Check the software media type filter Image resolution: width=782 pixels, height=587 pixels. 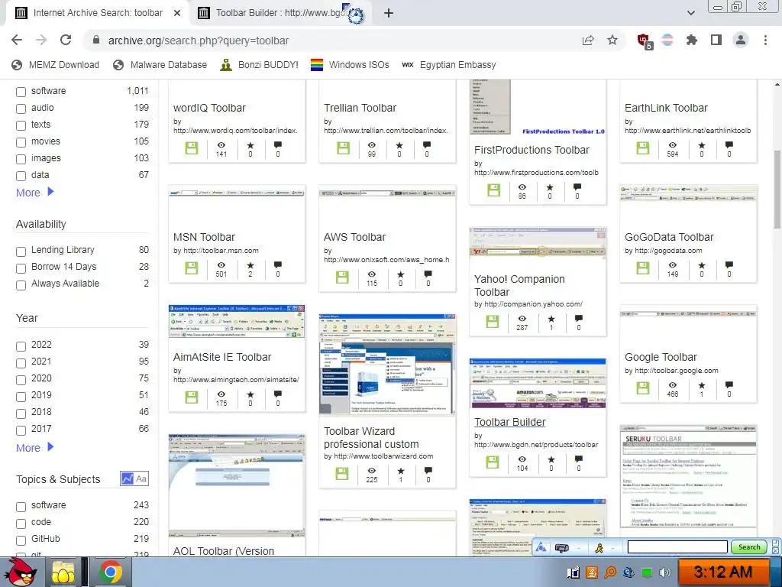[x=21, y=92]
